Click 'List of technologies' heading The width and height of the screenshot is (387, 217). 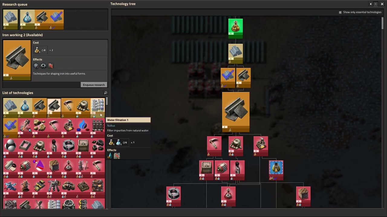click(x=18, y=93)
